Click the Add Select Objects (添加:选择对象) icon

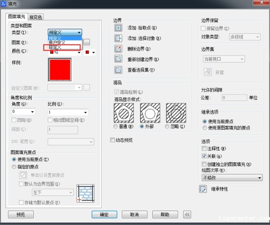(118, 38)
